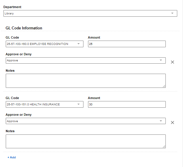Screen dimensions: 183x167
Task: Grab resize handle of first Notes box
Action: pos(164,86)
